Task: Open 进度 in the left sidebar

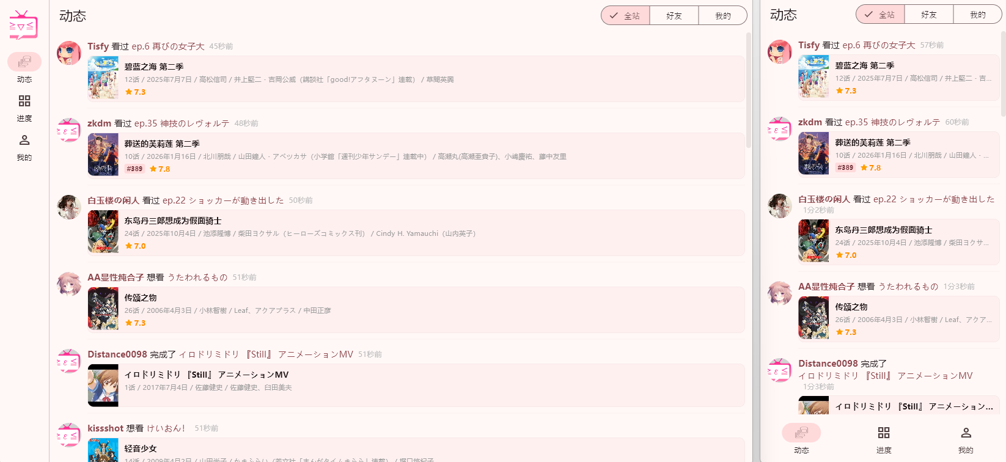Action: pyautogui.click(x=24, y=108)
